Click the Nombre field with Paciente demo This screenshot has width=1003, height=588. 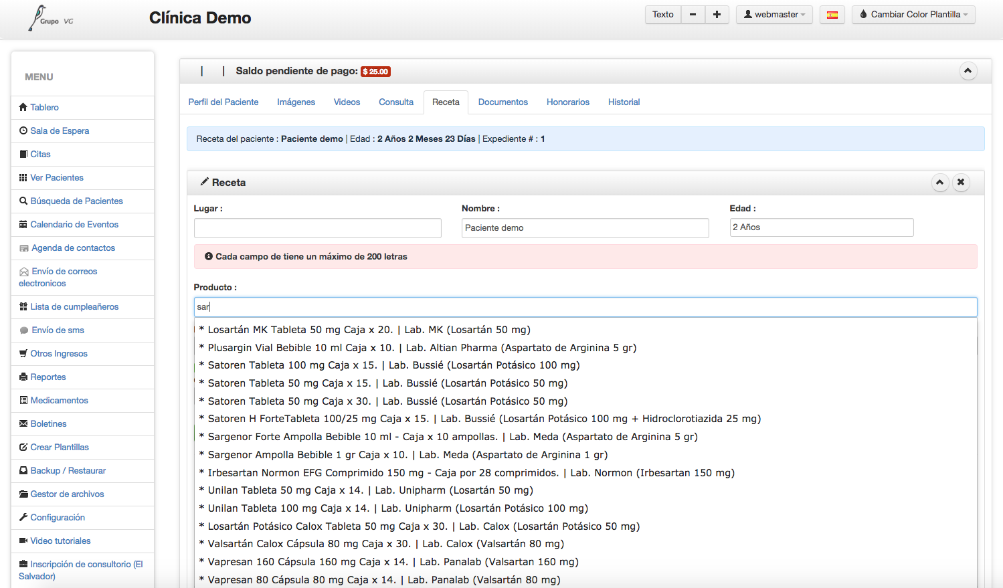click(585, 228)
